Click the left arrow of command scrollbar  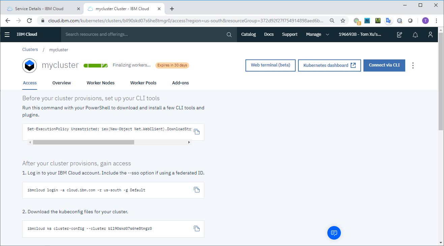[30, 142]
